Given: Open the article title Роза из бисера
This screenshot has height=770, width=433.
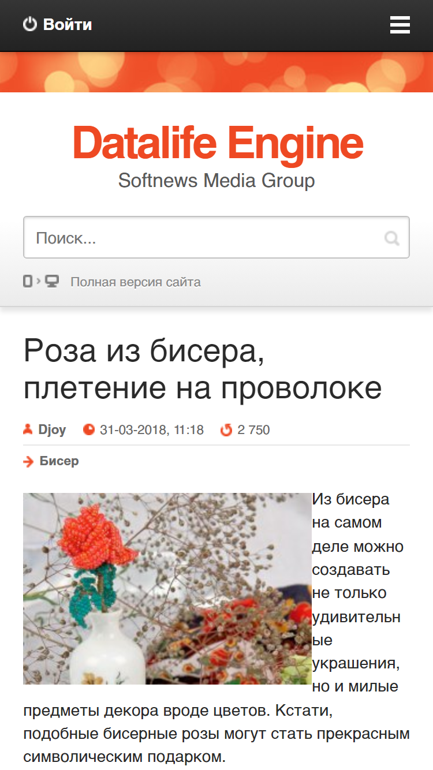Looking at the screenshot, I should (203, 369).
